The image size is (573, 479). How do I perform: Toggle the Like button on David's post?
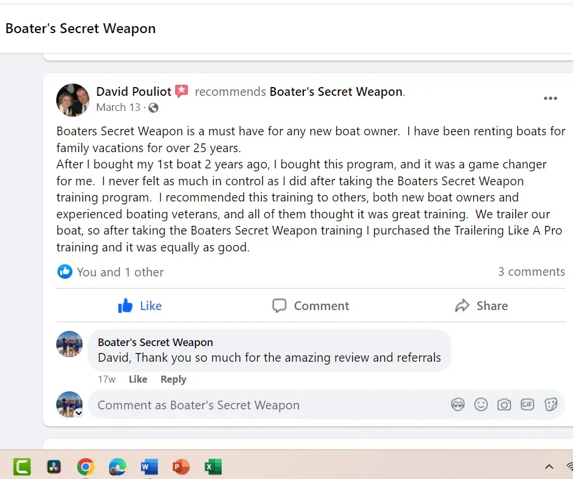point(140,305)
